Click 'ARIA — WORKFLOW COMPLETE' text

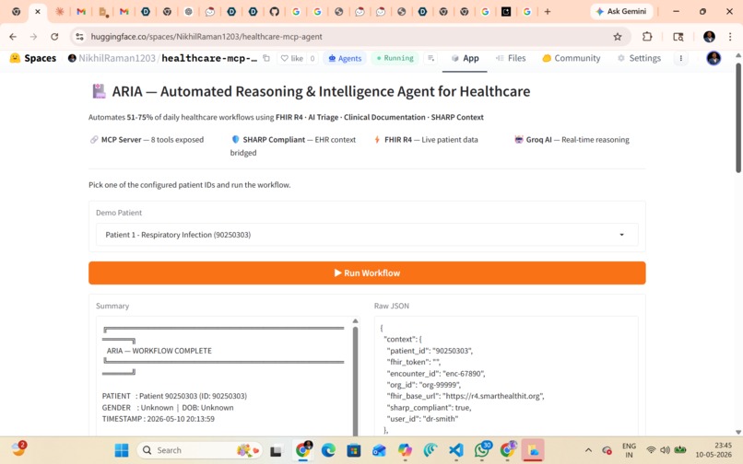(x=159, y=351)
